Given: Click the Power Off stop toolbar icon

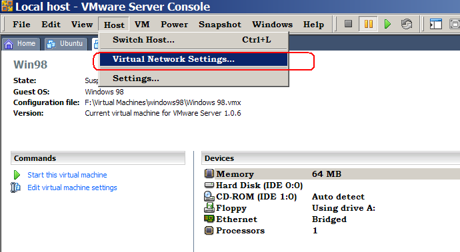Looking at the screenshot, I should point(348,24).
